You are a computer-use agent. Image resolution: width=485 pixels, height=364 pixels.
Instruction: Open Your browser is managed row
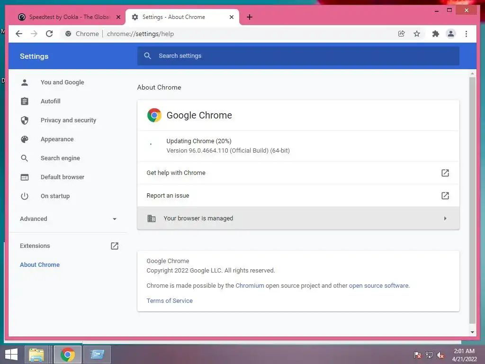point(298,218)
